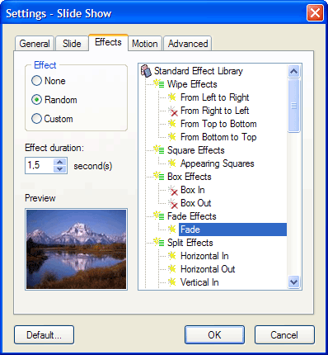Click the Horizontal In star icon
328x355 pixels.
click(172, 255)
